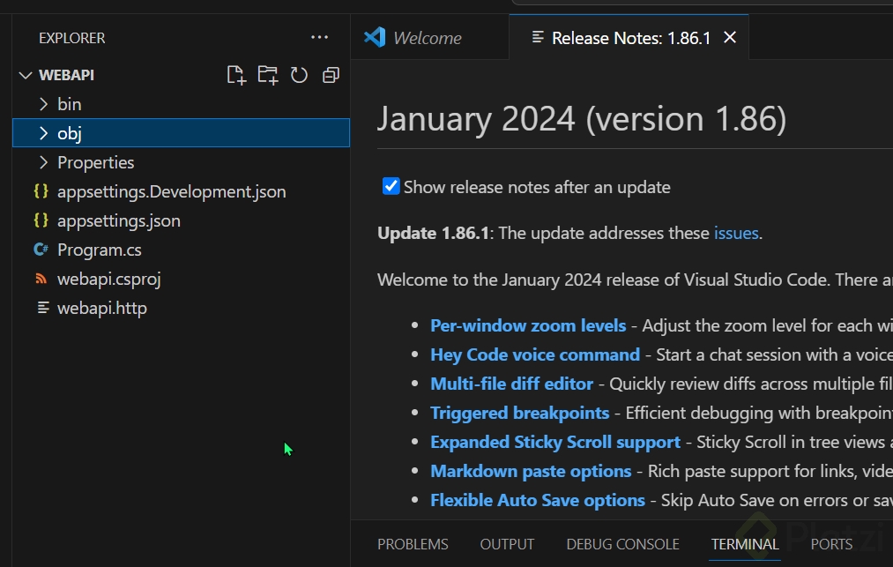
Task: Open the Triggered breakpoints link
Action: pyautogui.click(x=519, y=413)
